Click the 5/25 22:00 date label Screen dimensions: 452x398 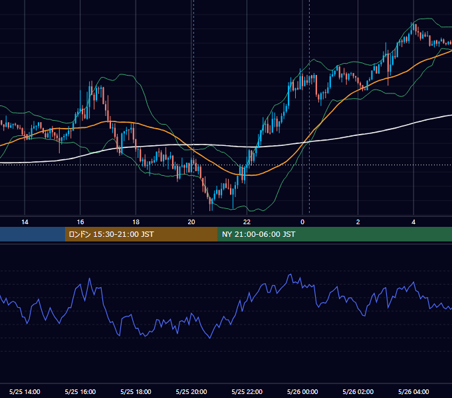(247, 391)
